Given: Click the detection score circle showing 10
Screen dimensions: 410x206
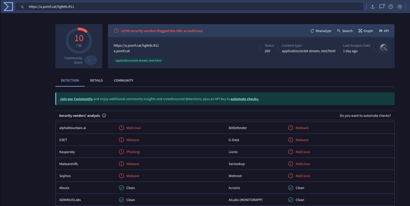Looking at the screenshot, I should point(79,40).
